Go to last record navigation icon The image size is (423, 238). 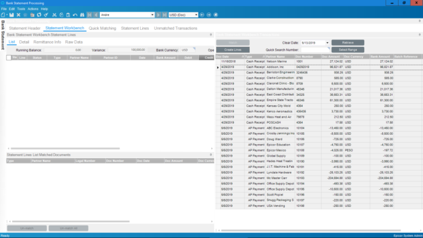coord(165,15)
